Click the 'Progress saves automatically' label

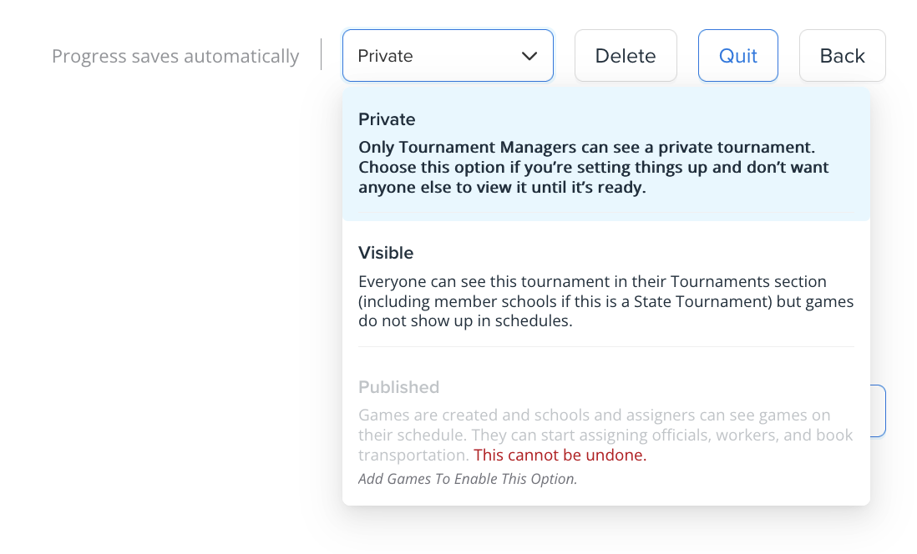tap(175, 56)
